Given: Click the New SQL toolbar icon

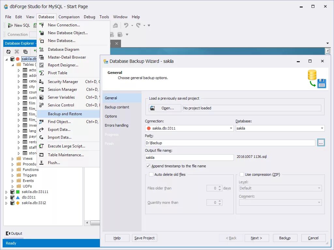Looking at the screenshot, I should 10,25.
